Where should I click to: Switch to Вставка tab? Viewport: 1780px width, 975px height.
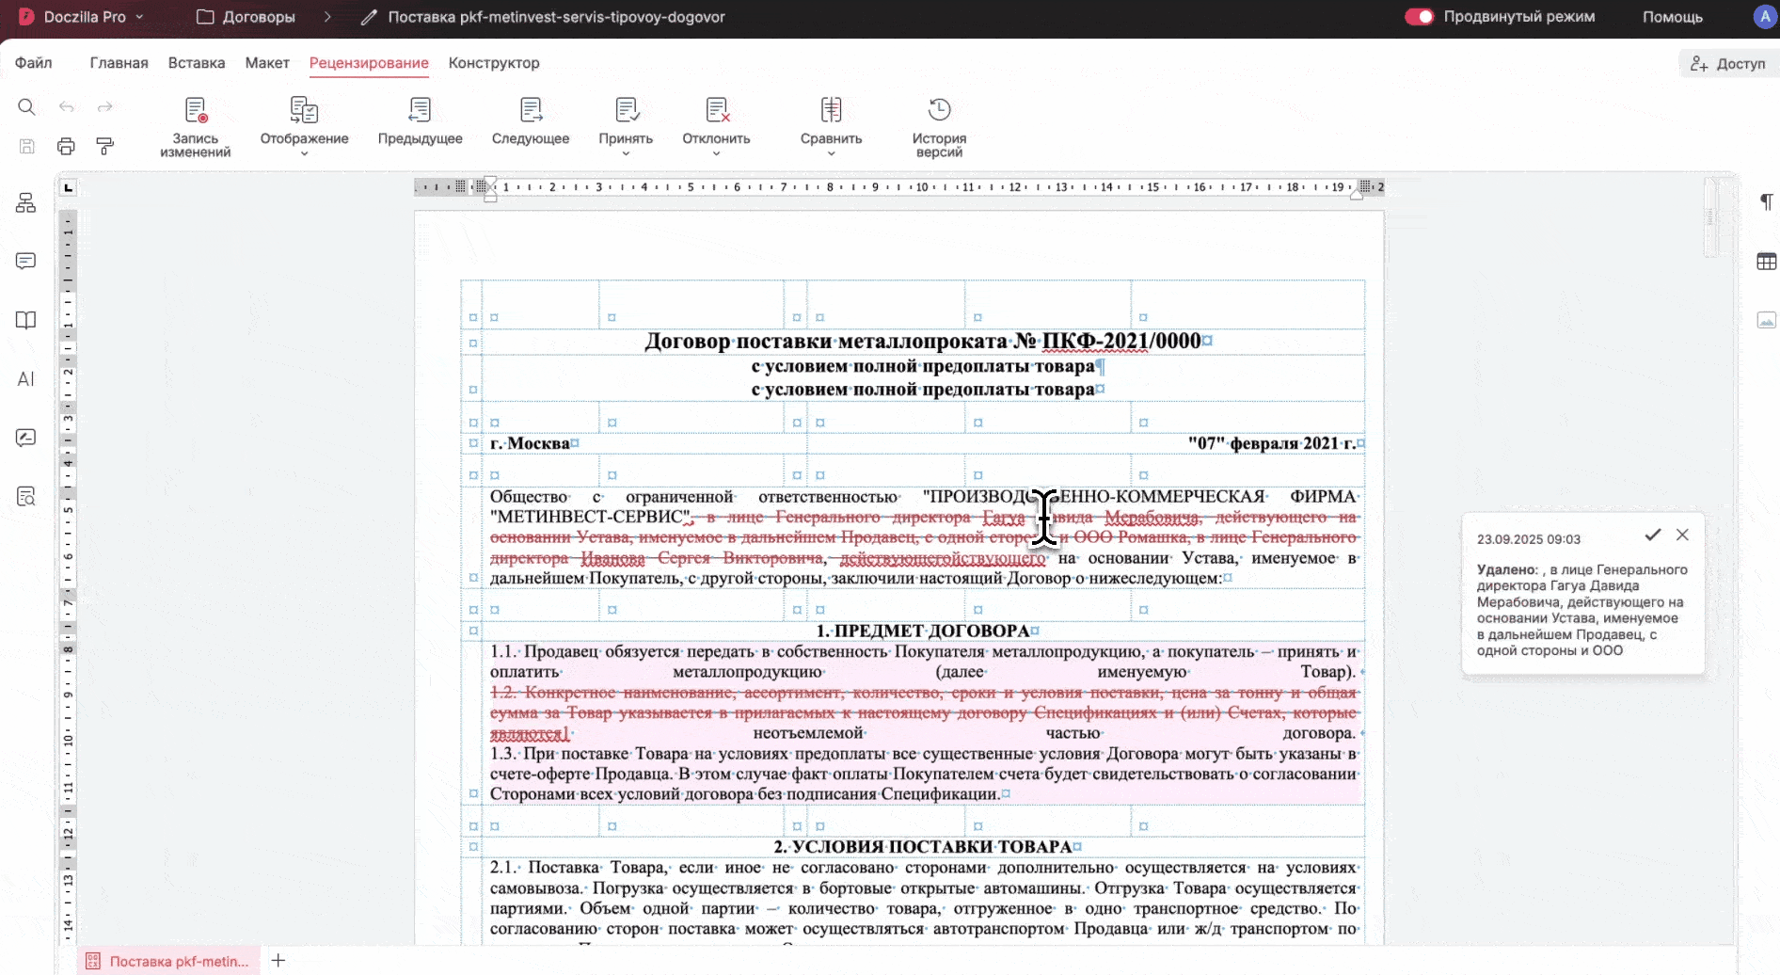coord(197,63)
